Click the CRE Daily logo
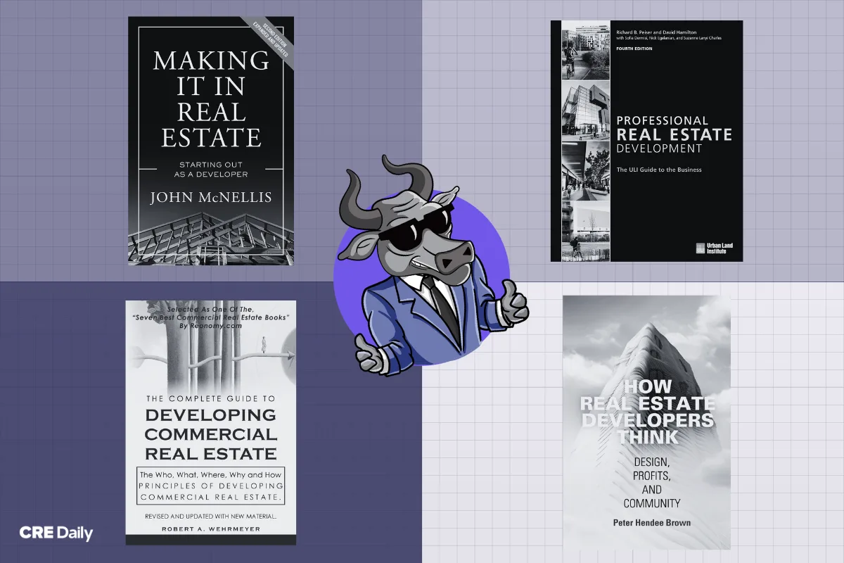 point(56,533)
